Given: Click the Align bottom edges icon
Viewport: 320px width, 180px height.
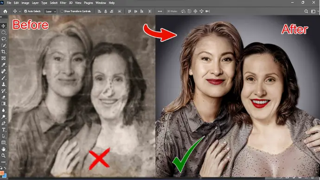Looking at the screenshot, I should click(141, 12).
